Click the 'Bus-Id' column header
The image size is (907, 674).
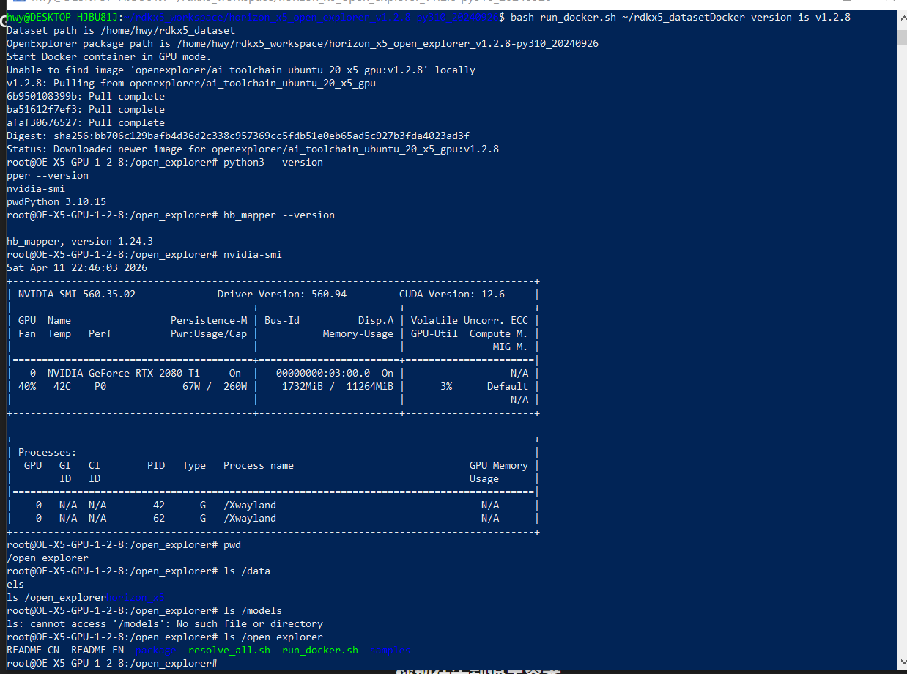(x=282, y=320)
